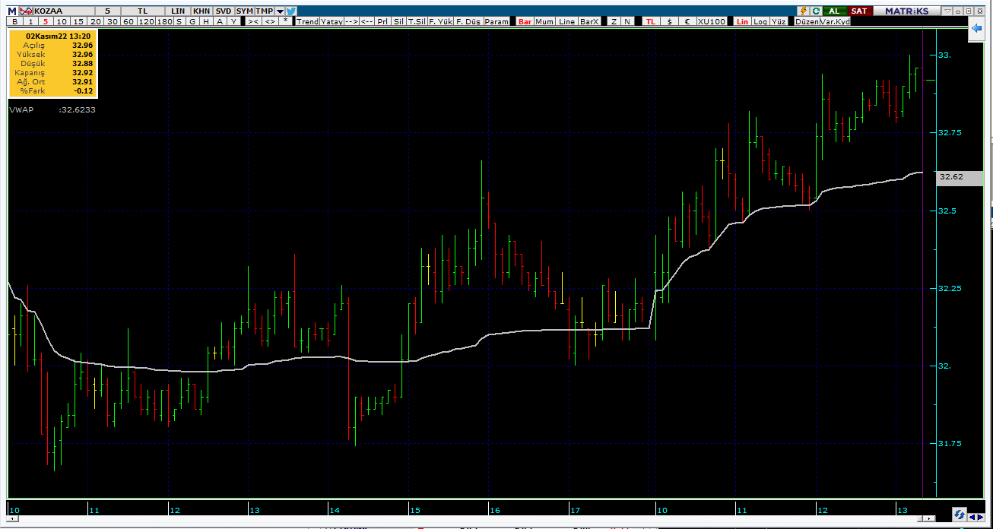
Task: Open the TL currency field in header
Action: (x=143, y=11)
